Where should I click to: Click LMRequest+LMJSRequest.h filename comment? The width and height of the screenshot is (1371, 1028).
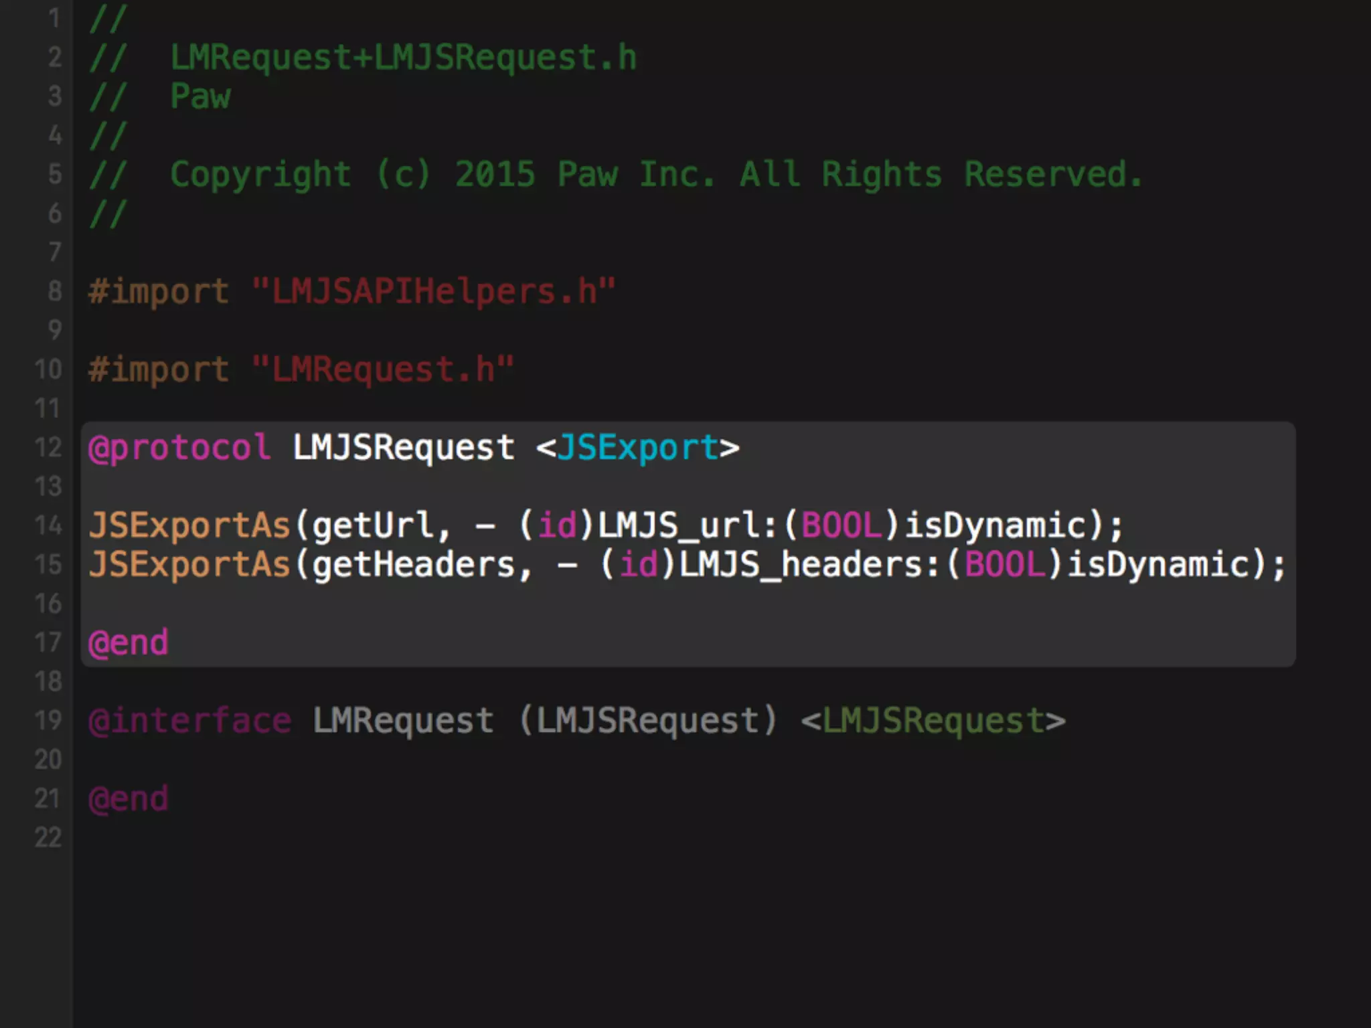coord(403,58)
